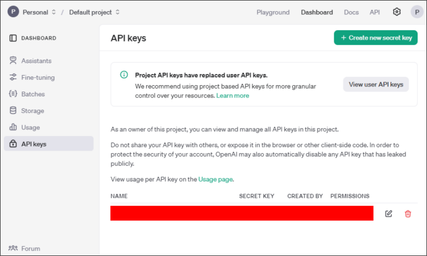
Task: Click the PERMISSIONS column header
Action: [350, 196]
